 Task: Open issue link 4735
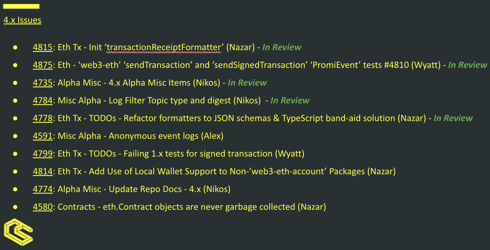(43, 83)
